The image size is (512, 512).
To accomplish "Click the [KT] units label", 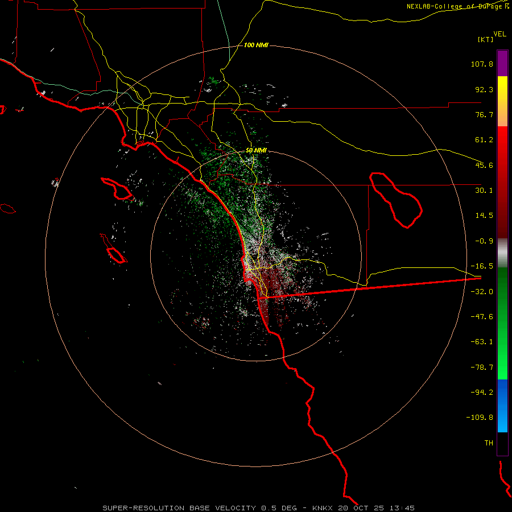I will 485,39.
